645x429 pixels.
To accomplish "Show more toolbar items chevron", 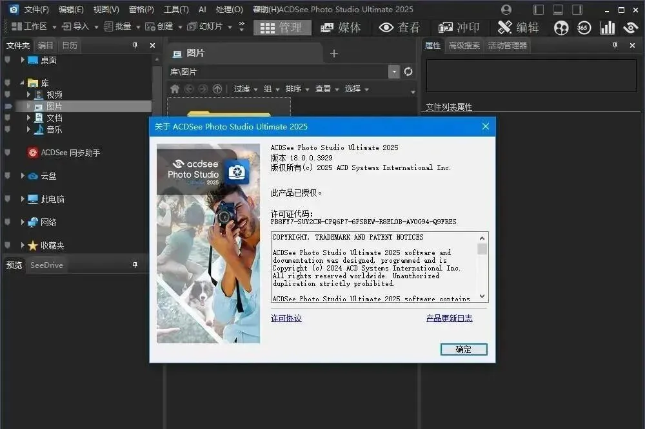I will (242, 26).
